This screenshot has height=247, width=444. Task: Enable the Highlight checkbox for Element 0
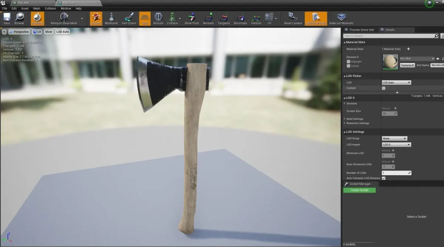pyautogui.click(x=348, y=61)
